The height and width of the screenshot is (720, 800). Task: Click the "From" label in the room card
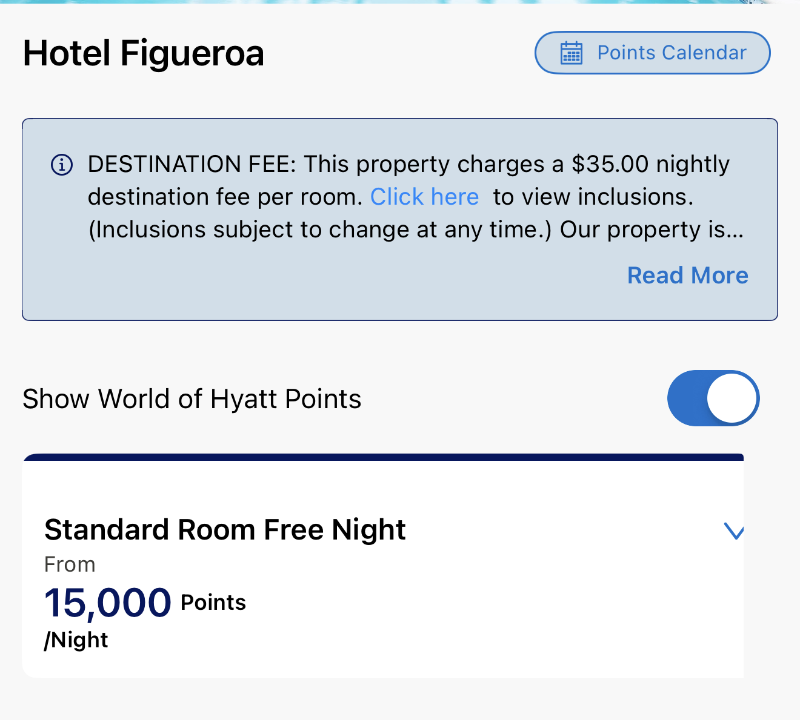pyautogui.click(x=70, y=564)
